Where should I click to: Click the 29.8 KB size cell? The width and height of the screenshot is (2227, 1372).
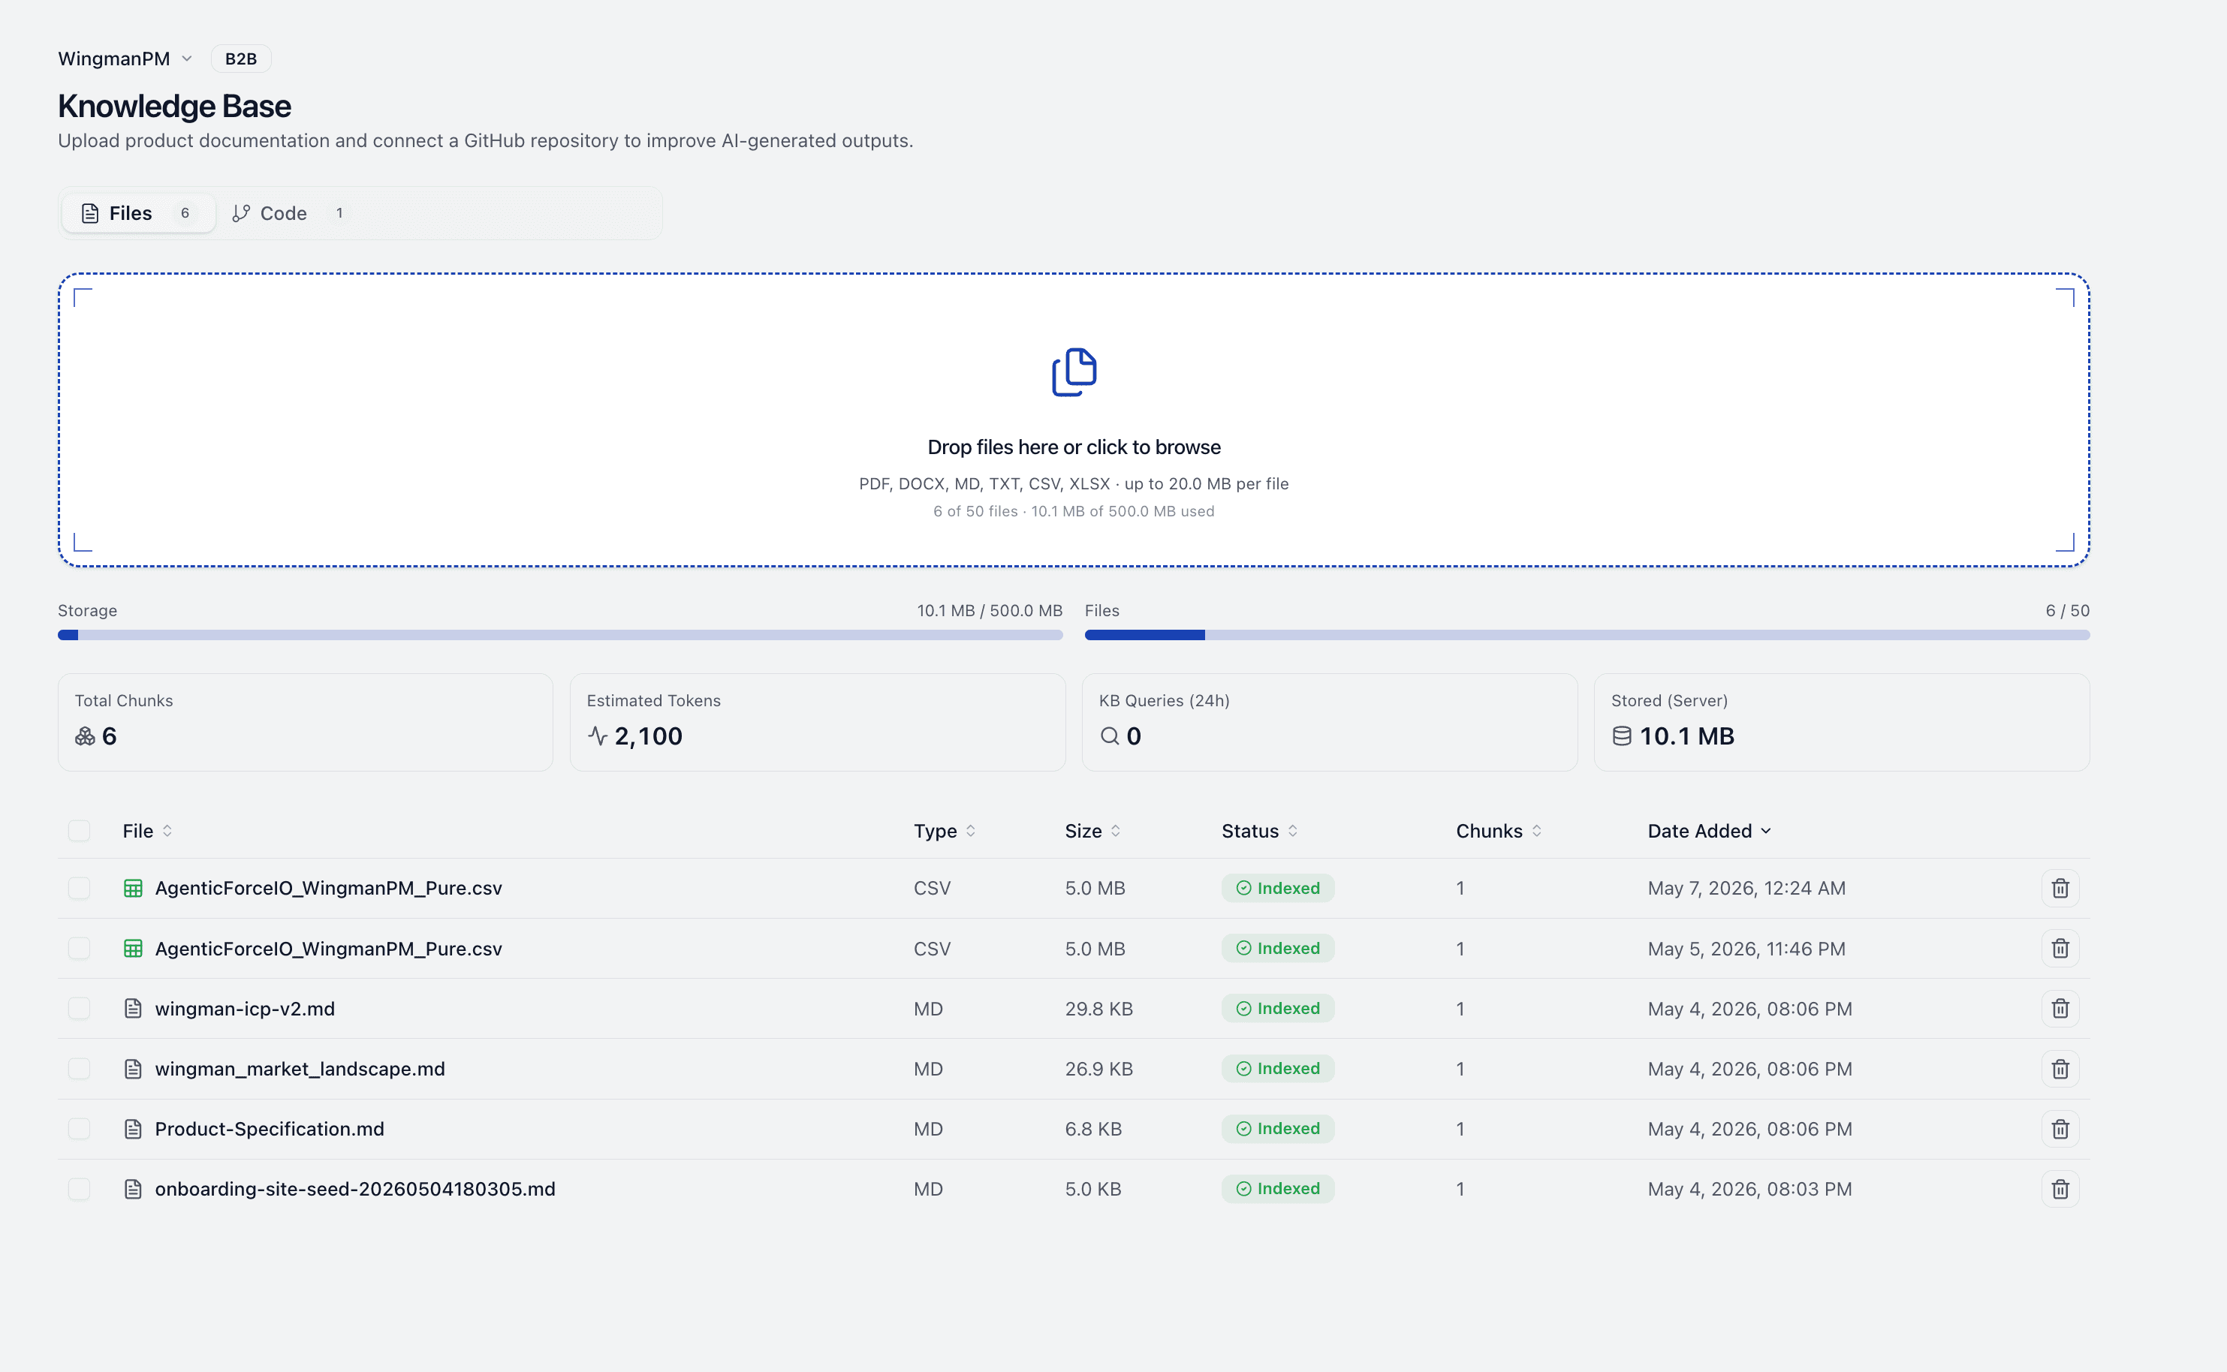1099,1008
